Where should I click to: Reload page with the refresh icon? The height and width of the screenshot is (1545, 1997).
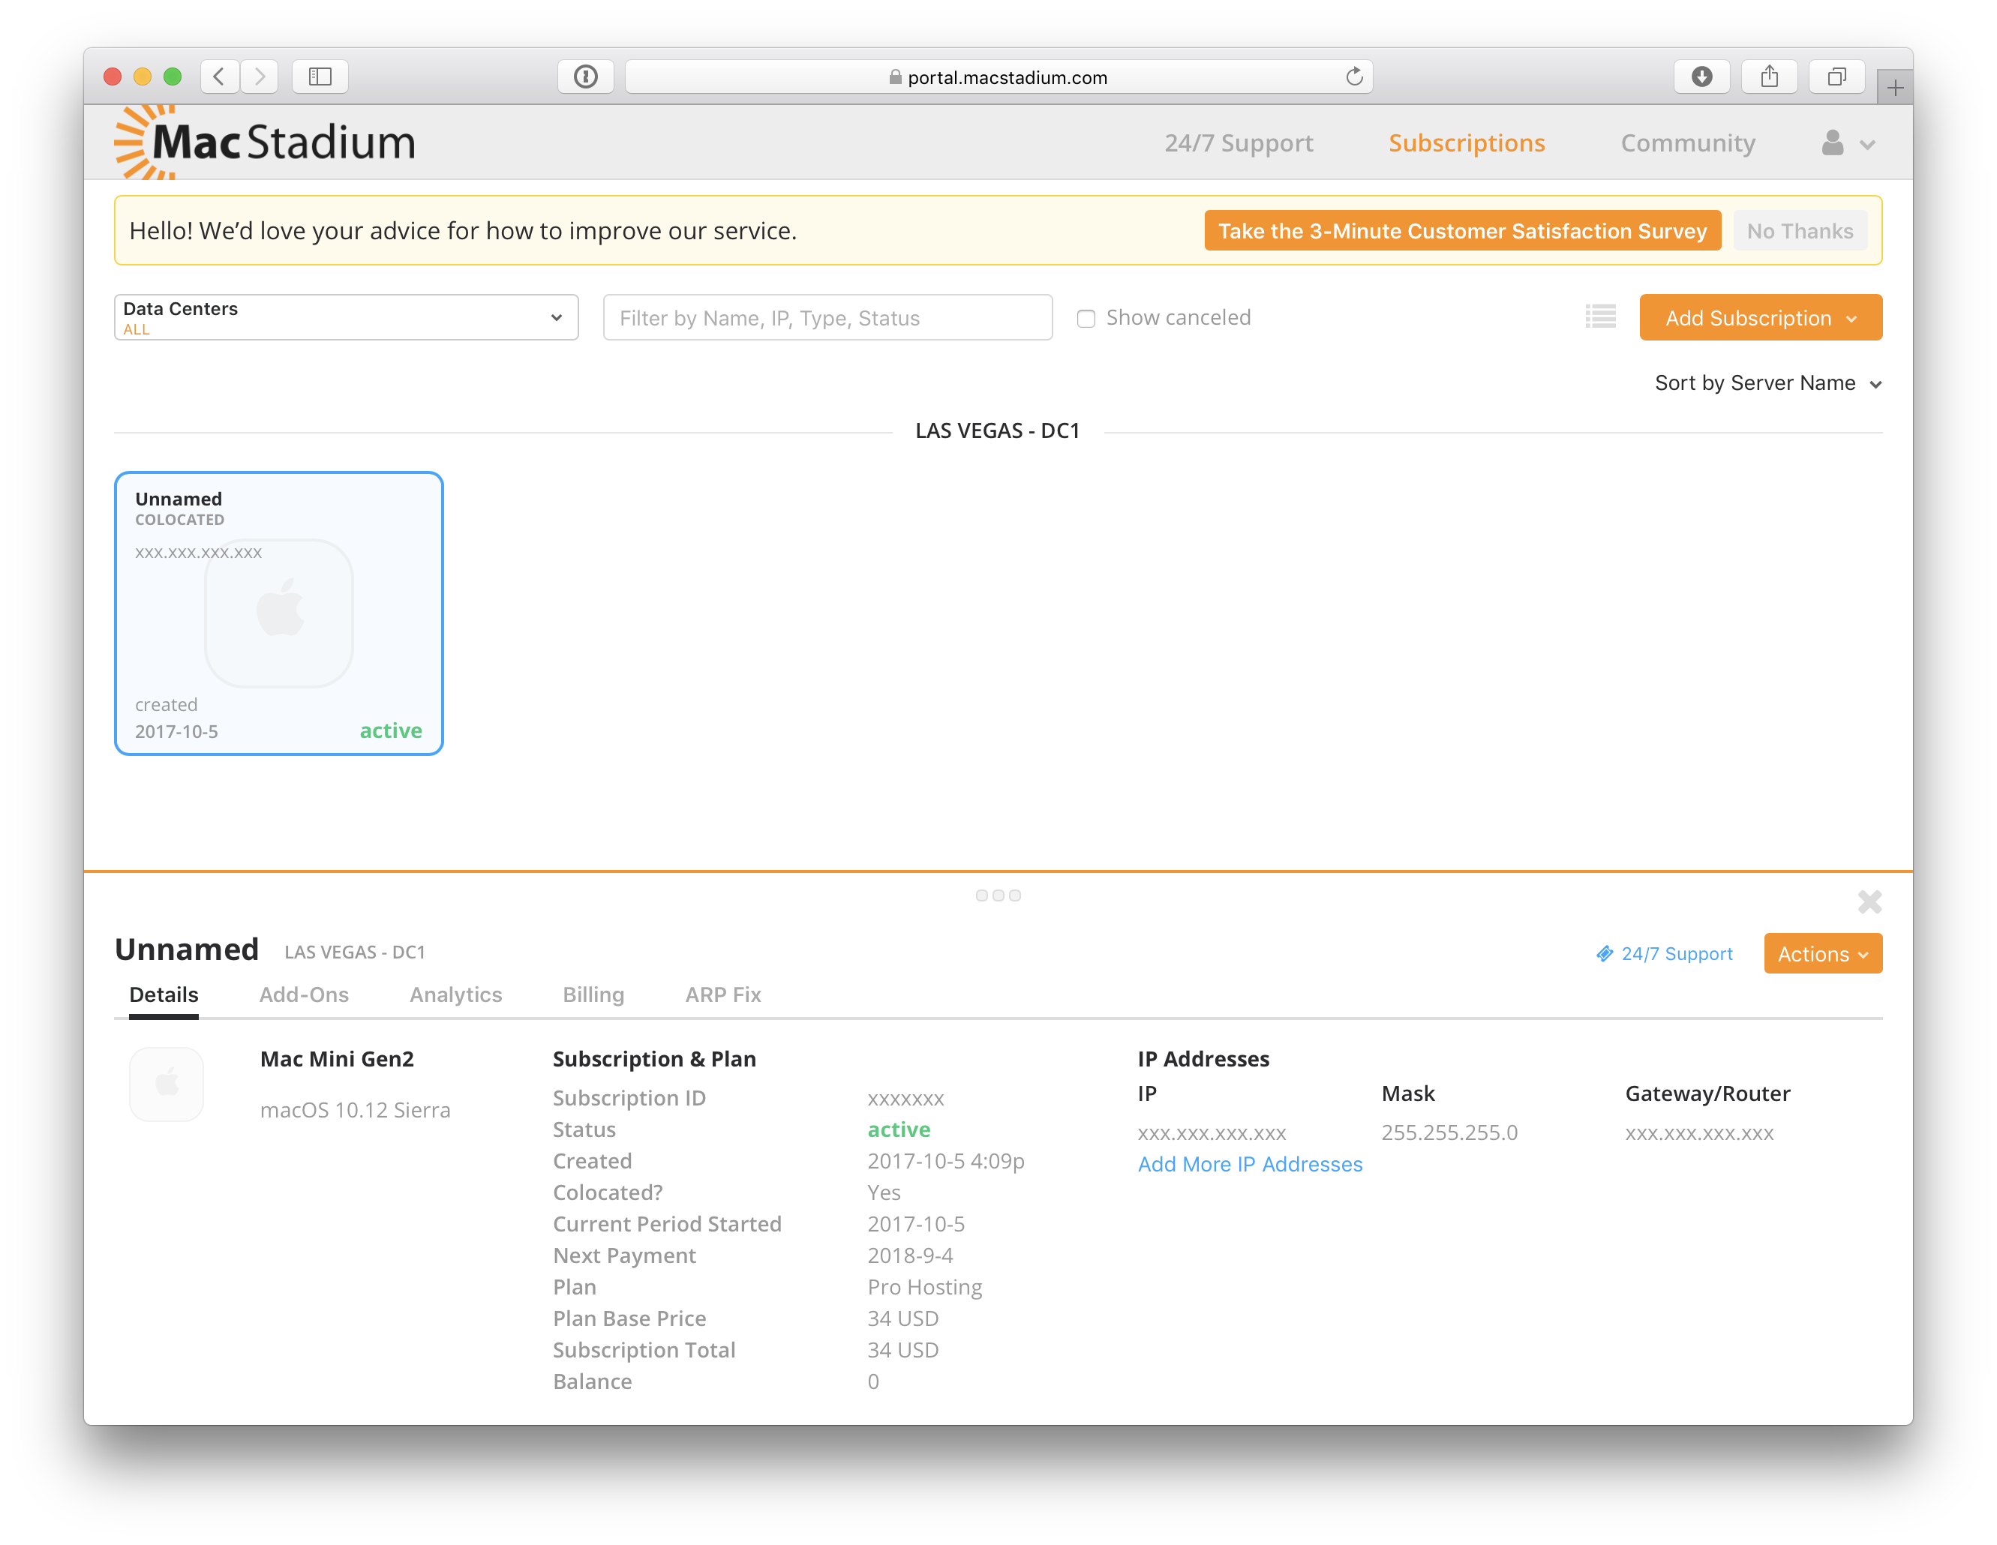coord(1354,76)
